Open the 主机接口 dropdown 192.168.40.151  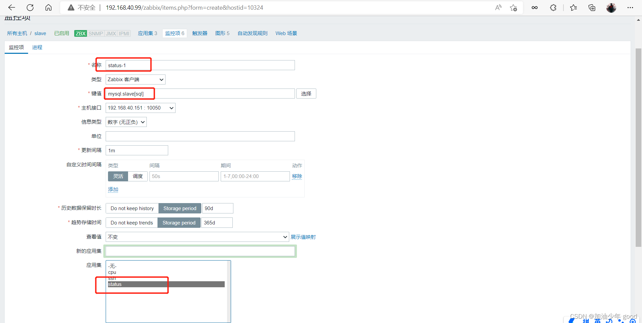(x=140, y=108)
